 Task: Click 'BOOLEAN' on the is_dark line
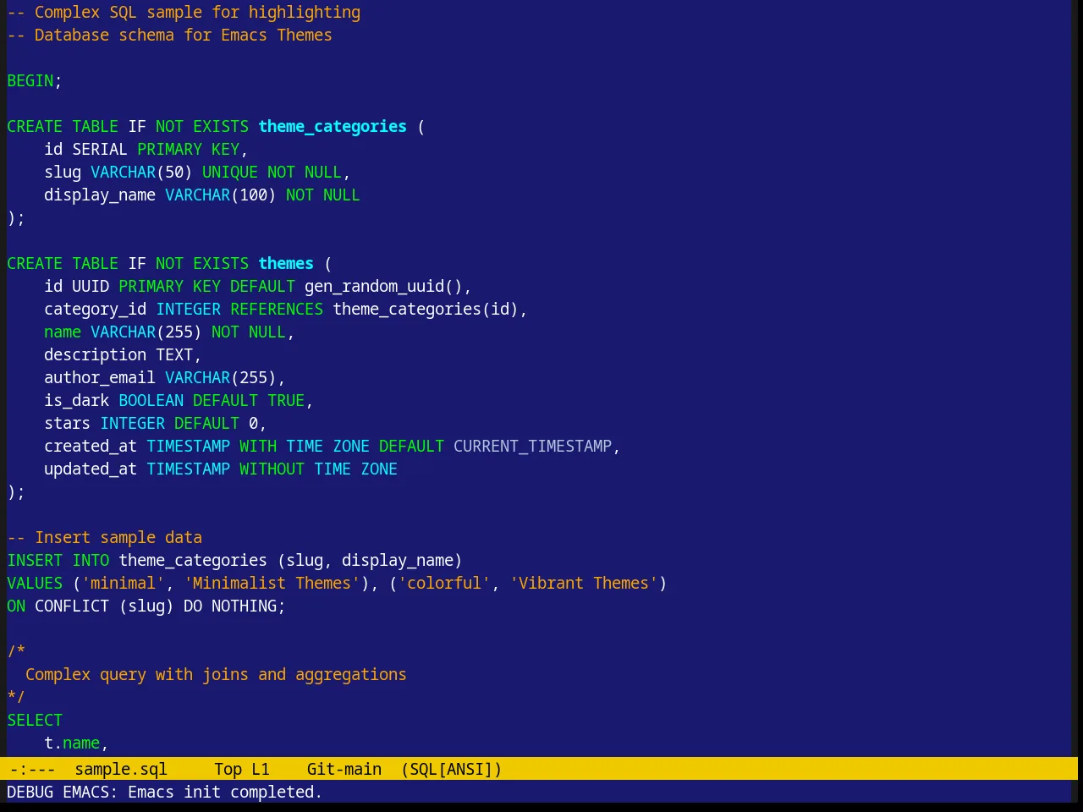tap(151, 400)
